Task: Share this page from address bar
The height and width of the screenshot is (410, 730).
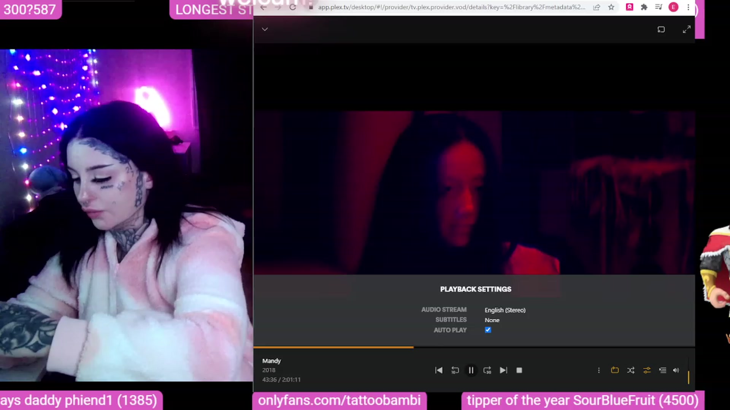Action: click(x=597, y=7)
